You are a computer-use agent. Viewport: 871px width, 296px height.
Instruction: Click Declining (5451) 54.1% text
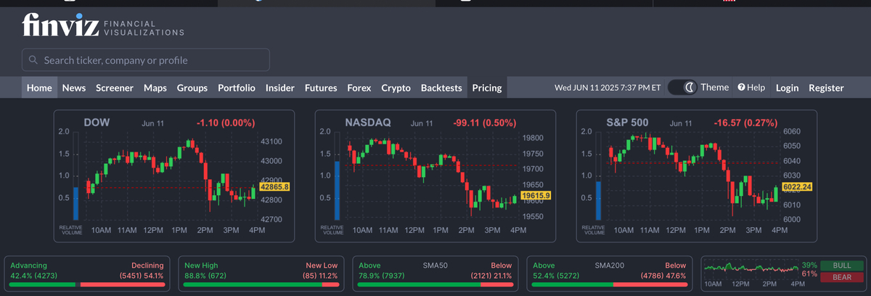139,271
